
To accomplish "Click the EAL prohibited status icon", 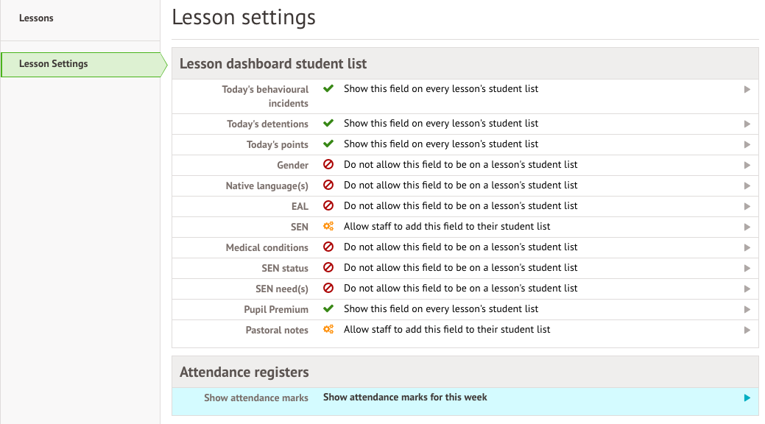I will coord(328,205).
